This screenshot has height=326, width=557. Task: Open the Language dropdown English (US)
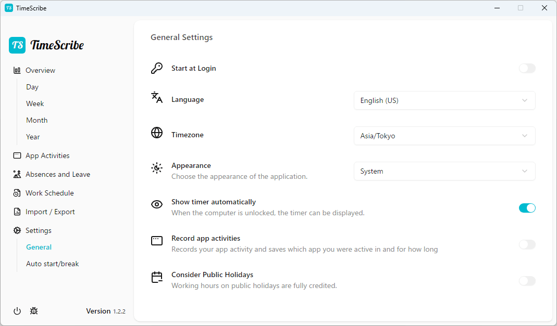click(444, 100)
